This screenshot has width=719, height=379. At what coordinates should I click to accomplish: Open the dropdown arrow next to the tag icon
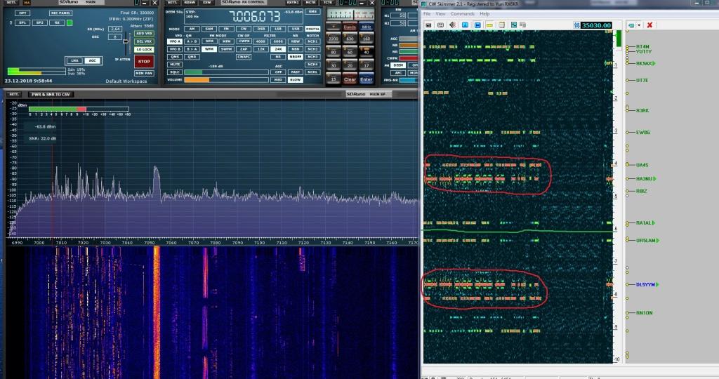point(639,25)
